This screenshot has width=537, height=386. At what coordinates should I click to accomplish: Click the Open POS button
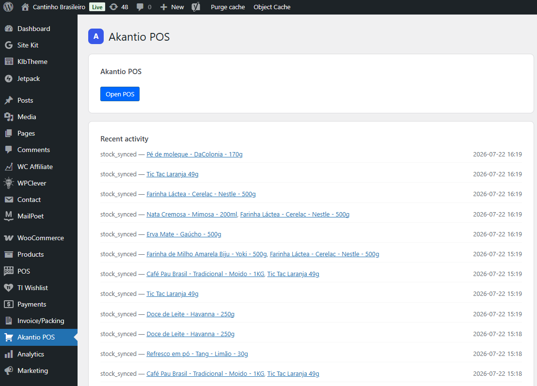point(120,94)
